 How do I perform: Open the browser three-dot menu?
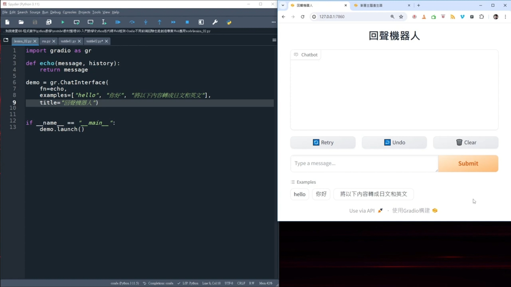[505, 17]
